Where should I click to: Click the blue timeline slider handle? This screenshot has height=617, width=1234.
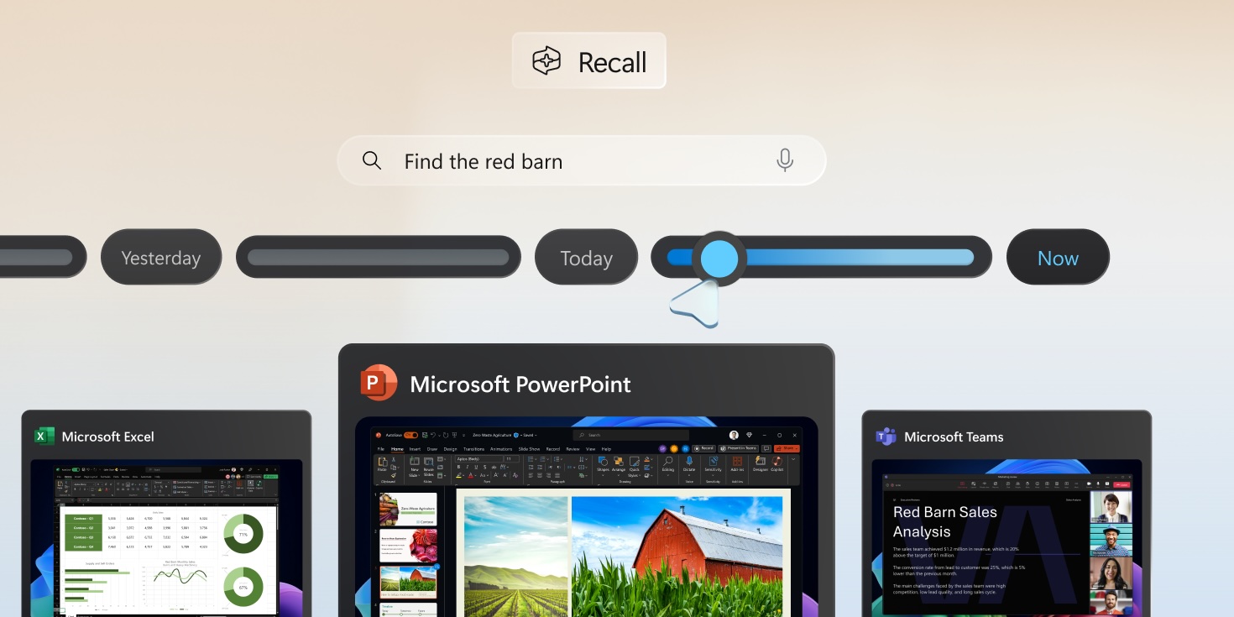(718, 259)
